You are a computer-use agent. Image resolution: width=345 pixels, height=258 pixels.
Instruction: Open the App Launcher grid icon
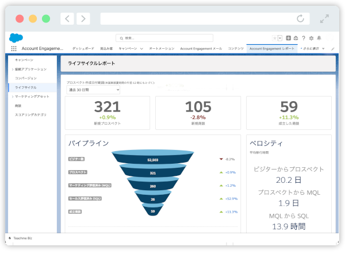click(14, 49)
